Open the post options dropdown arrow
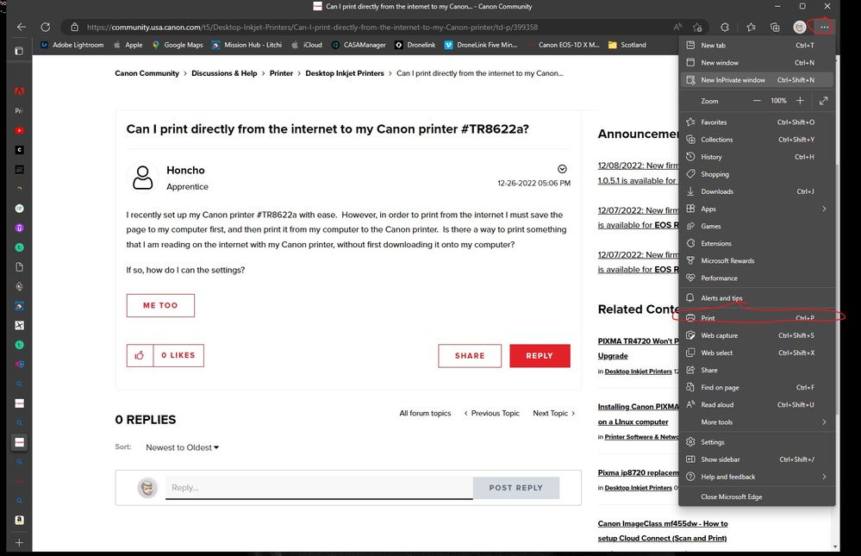This screenshot has height=556, width=861. (562, 169)
